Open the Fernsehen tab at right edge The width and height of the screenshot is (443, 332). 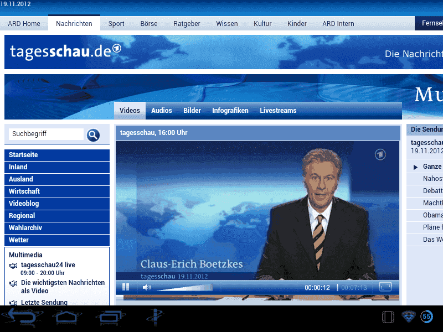(429, 23)
